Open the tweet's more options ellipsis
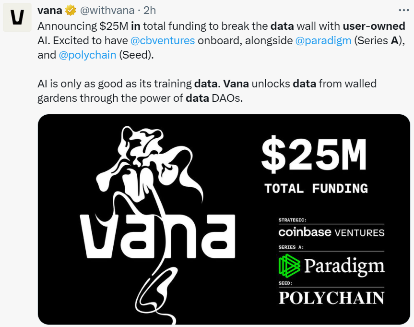The width and height of the screenshot is (414, 327). (x=404, y=10)
